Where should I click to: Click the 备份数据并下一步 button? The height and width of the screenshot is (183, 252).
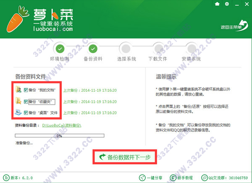point(125,157)
